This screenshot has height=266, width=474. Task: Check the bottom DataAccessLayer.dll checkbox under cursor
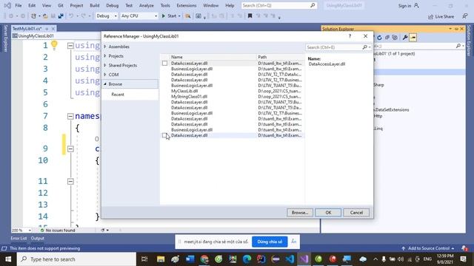pos(164,135)
